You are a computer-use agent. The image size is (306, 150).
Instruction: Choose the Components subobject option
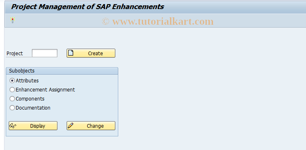click(12, 99)
